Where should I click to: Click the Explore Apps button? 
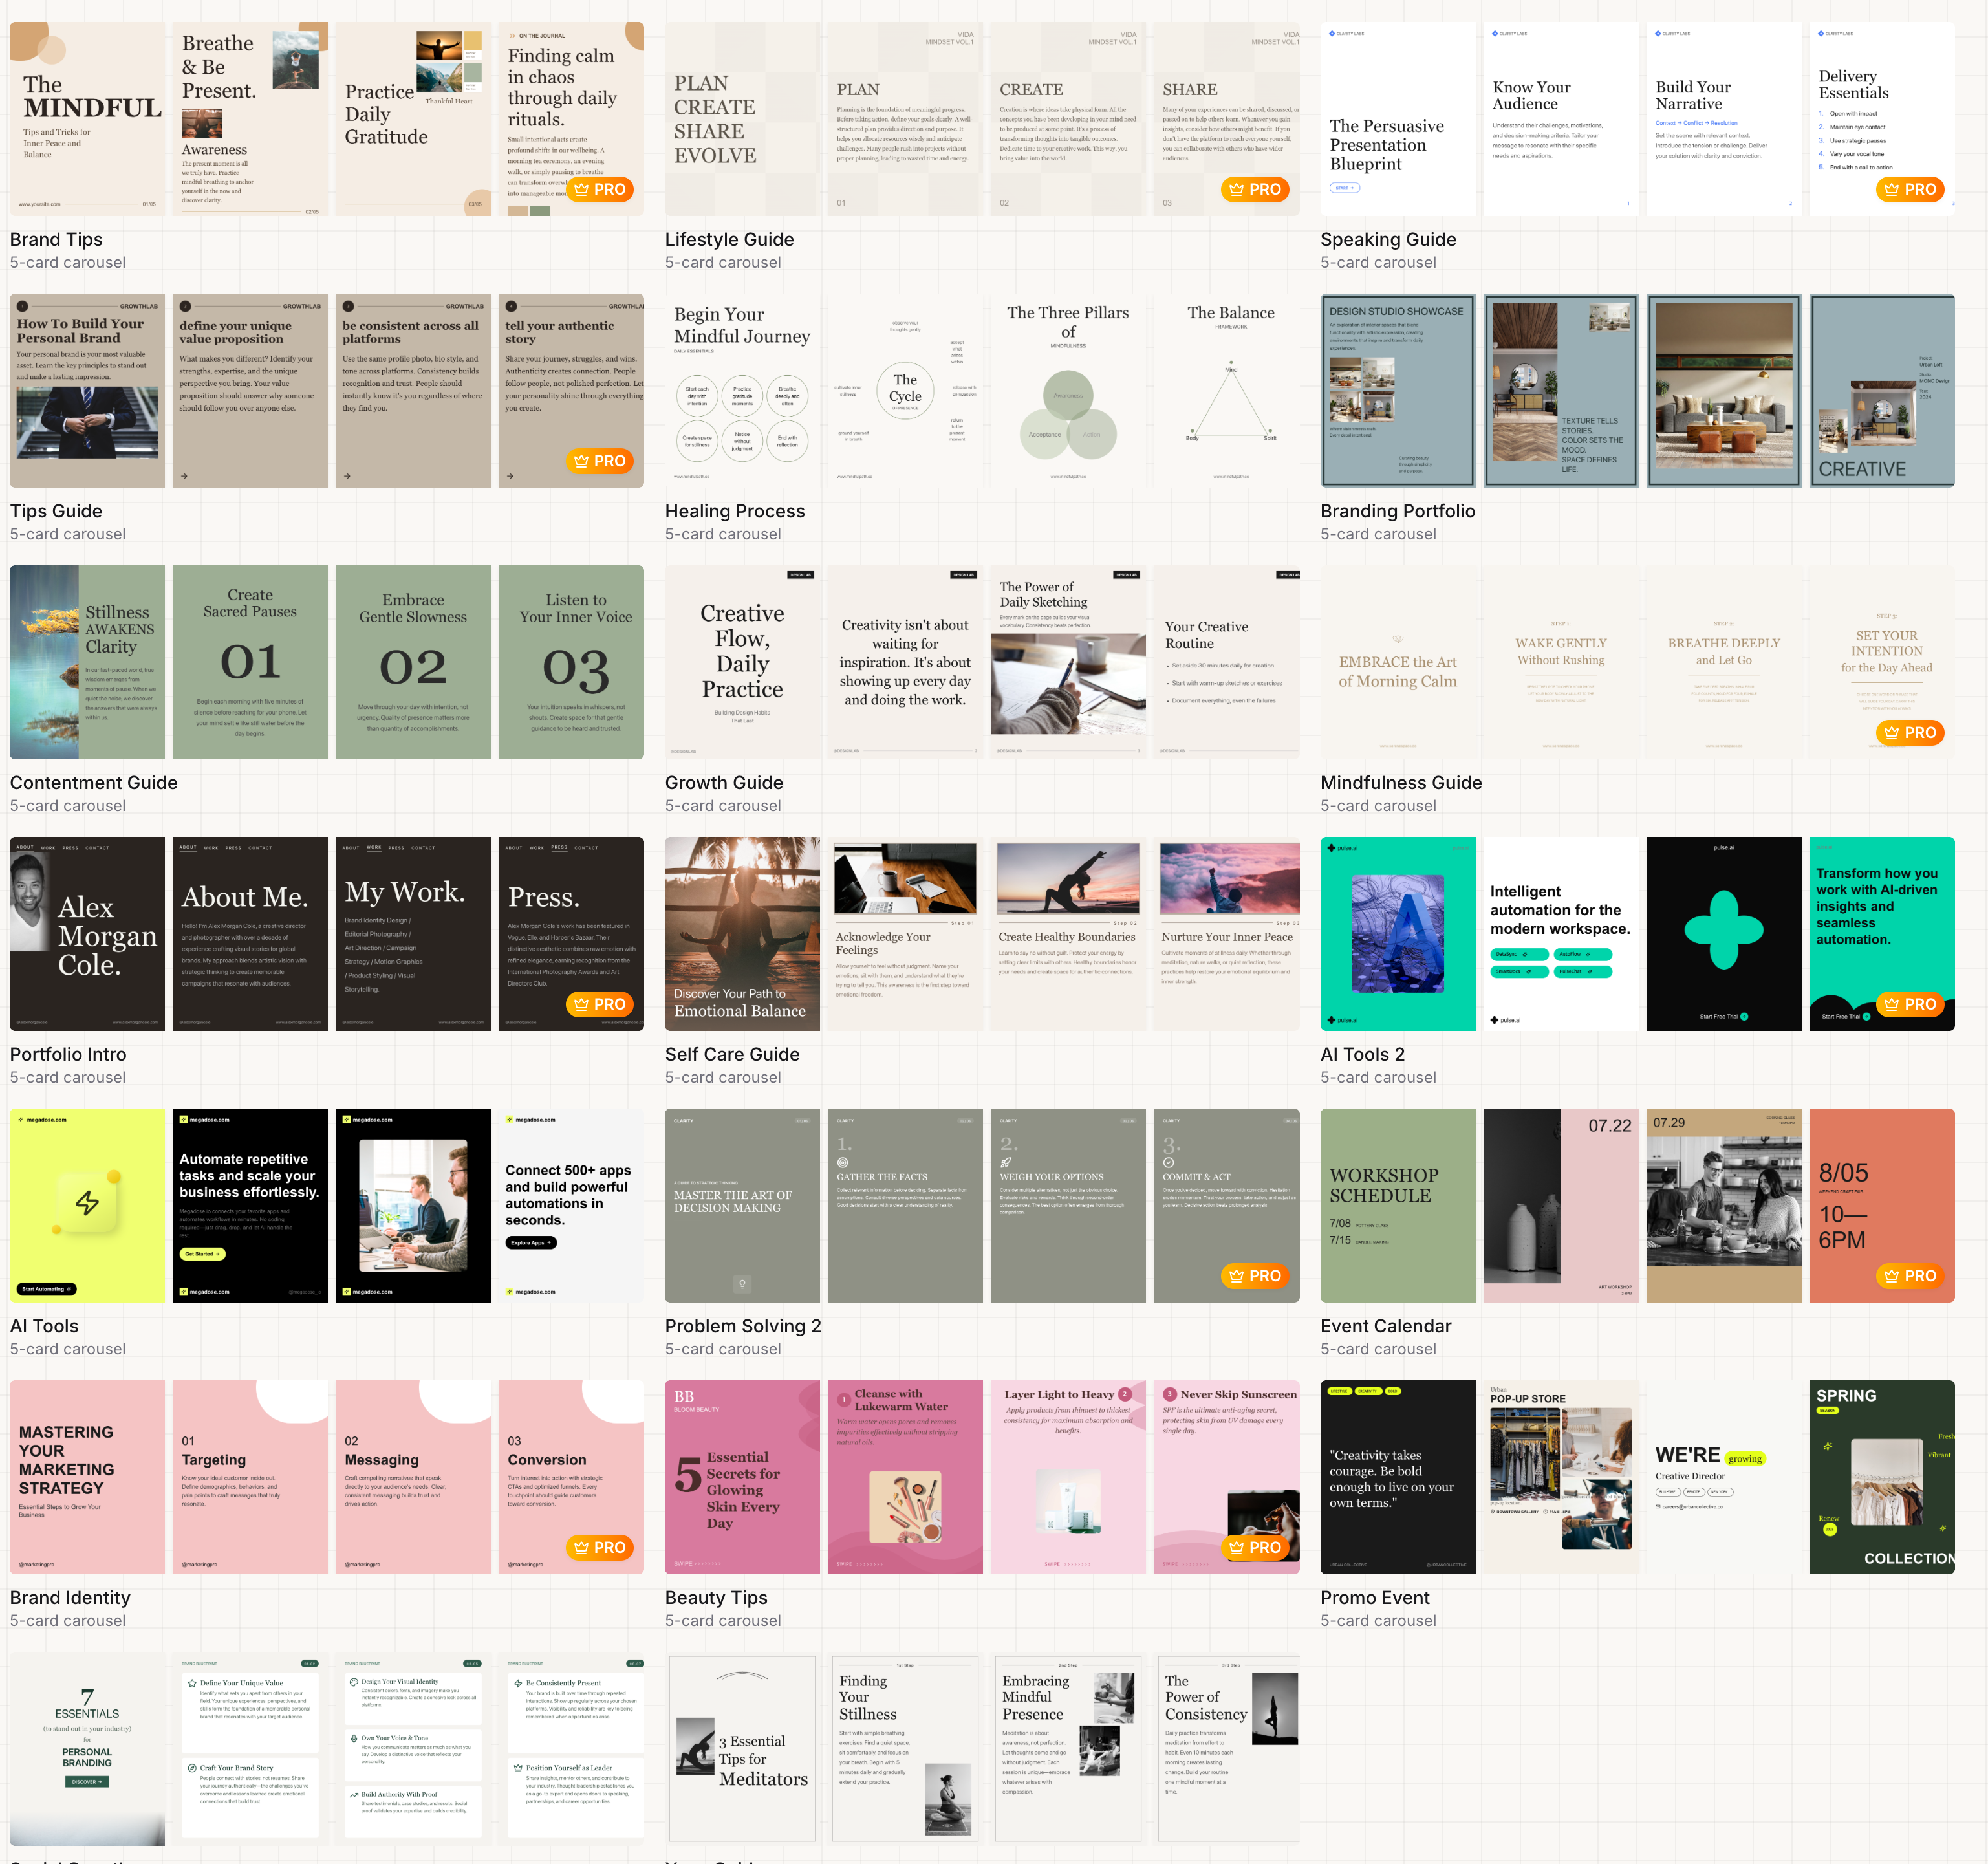531,1243
